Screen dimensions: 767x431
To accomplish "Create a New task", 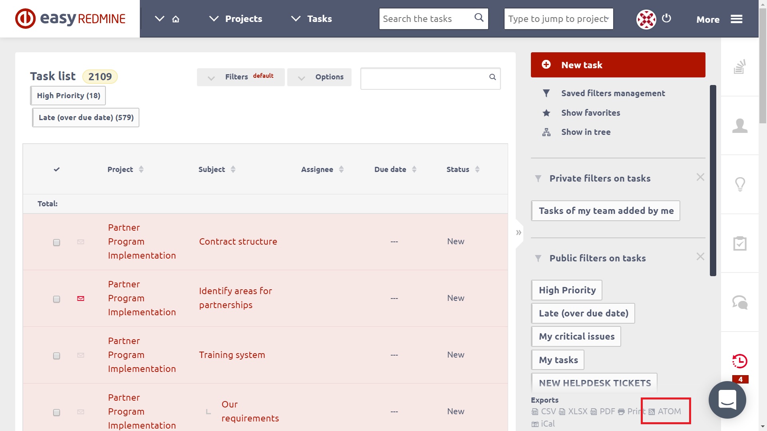I will (618, 65).
